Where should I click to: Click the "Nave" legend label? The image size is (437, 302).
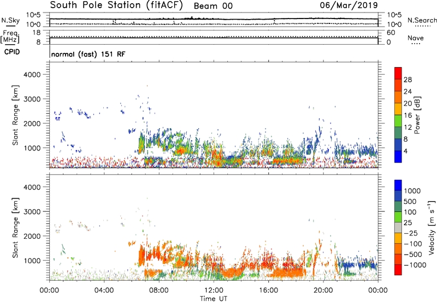coord(416,38)
